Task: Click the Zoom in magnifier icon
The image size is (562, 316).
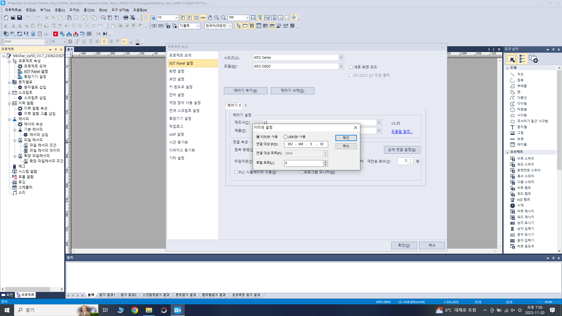Action: (217, 18)
